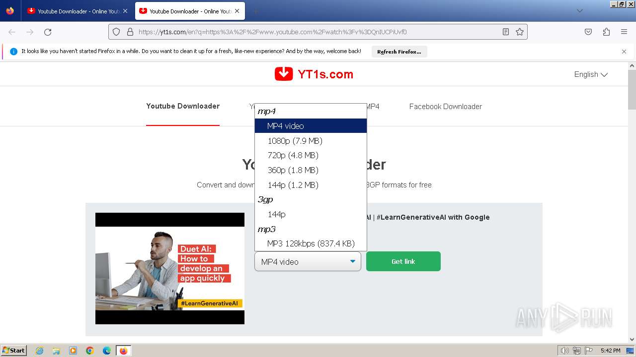Click the green Get link button

pos(403,261)
